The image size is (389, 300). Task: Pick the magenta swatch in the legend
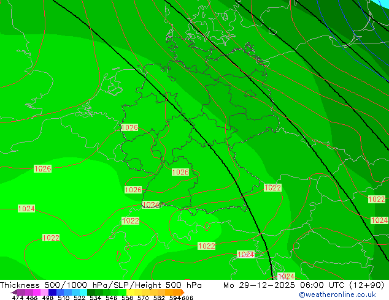point(36,292)
